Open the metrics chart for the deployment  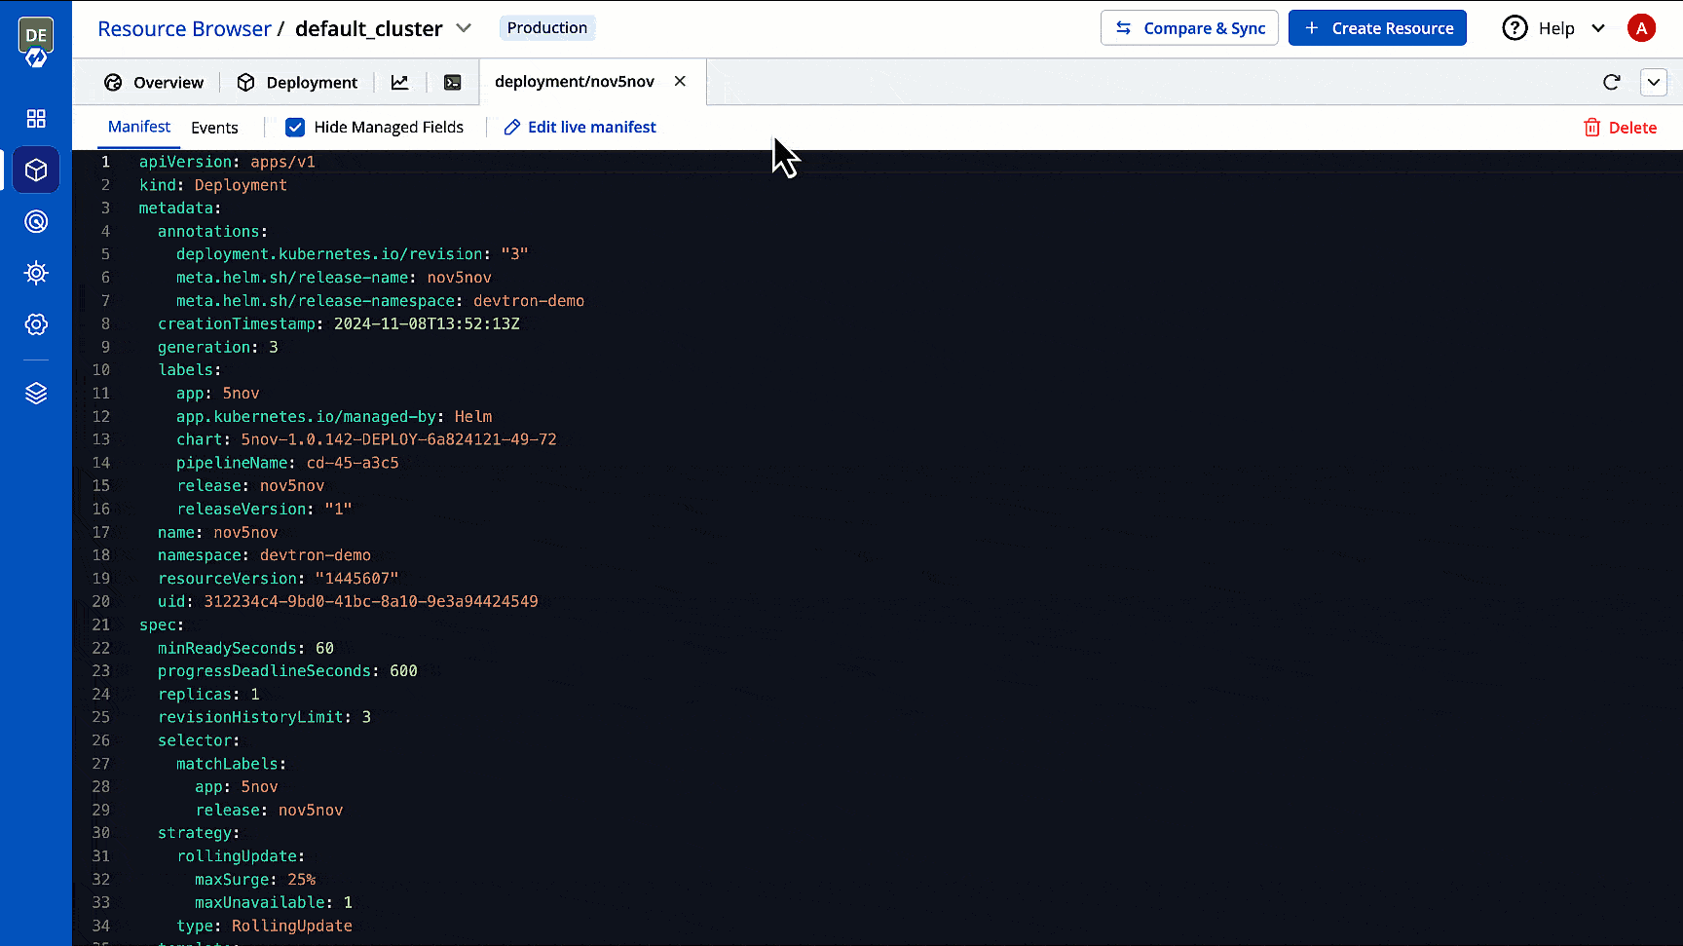[400, 82]
